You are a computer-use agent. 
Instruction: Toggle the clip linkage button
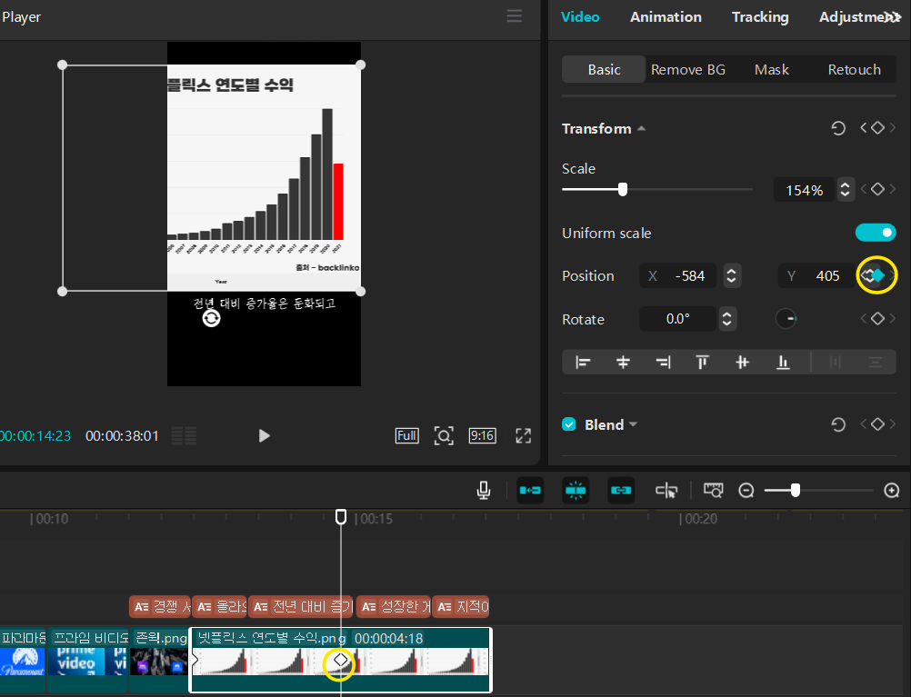pos(621,490)
